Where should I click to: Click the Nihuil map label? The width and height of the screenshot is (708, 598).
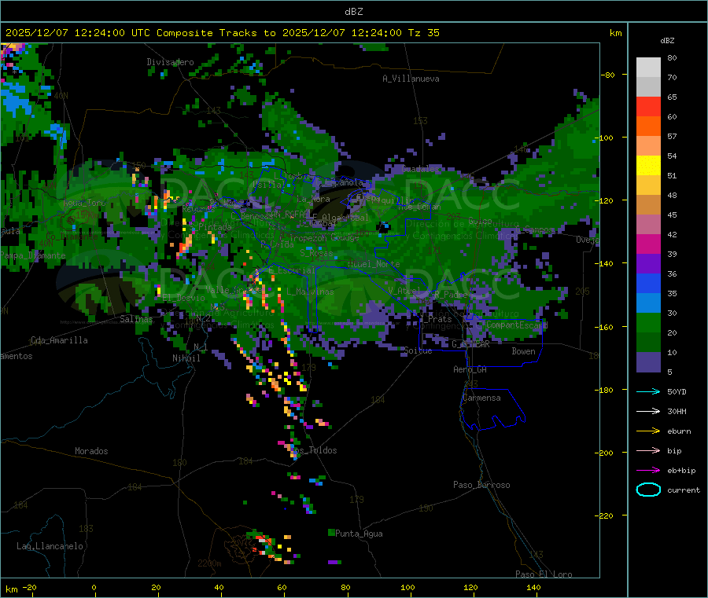[186, 358]
